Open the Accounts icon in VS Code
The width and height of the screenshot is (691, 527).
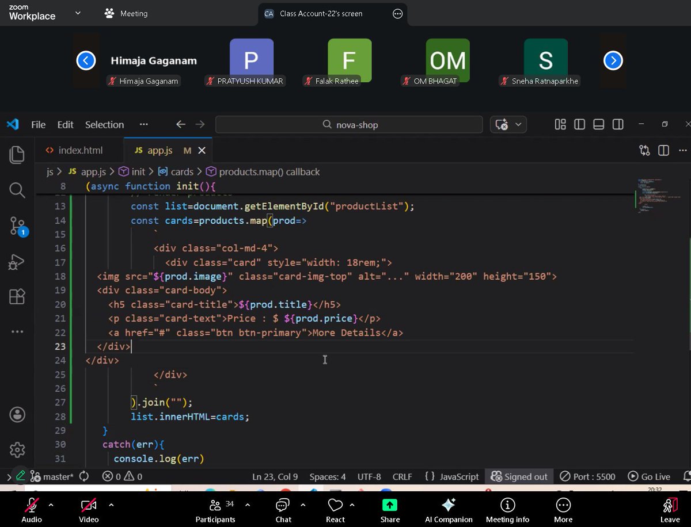click(17, 414)
